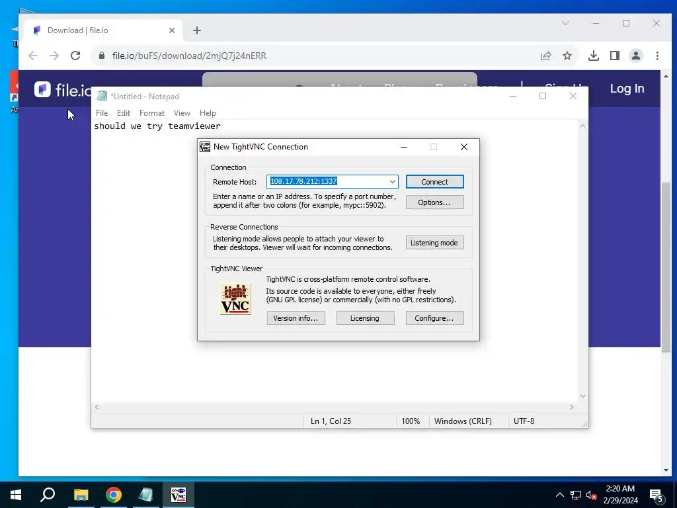Open taskbar Search
Viewport: 677px width, 508px height.
pos(48,495)
